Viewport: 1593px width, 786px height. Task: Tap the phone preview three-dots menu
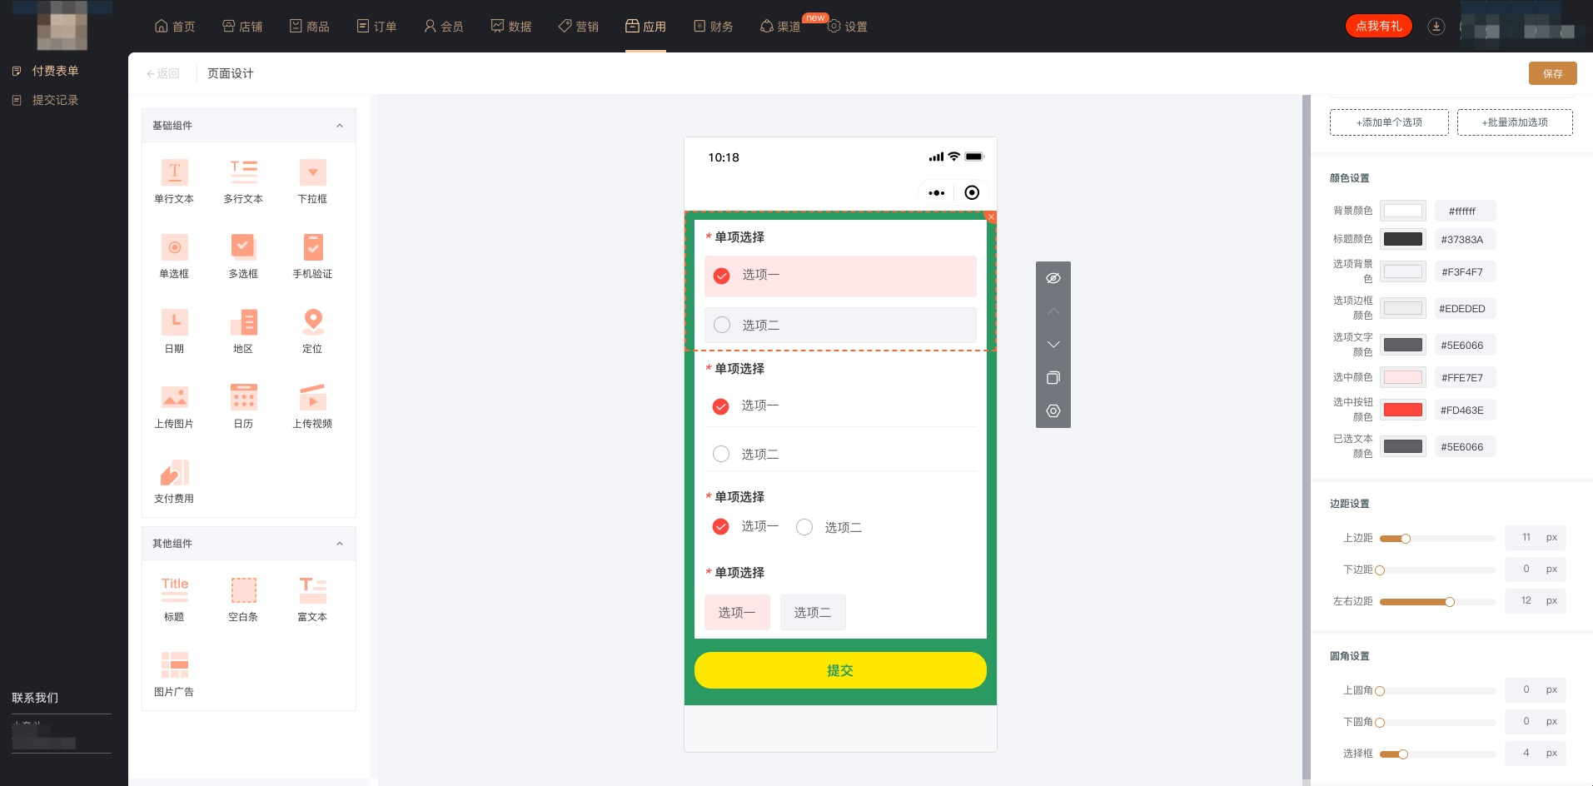coord(937,193)
